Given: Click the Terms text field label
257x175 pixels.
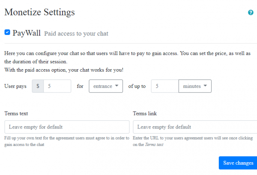Looking at the screenshot, I should coord(16,114).
